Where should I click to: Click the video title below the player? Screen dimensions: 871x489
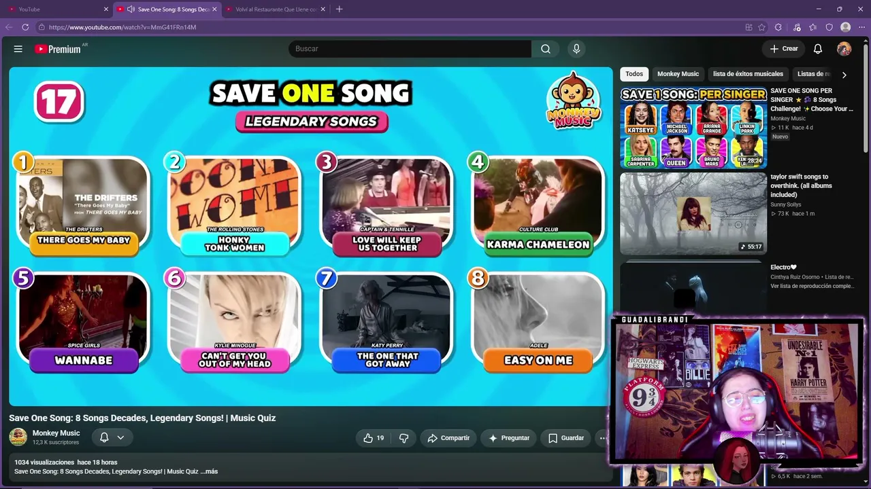142,418
